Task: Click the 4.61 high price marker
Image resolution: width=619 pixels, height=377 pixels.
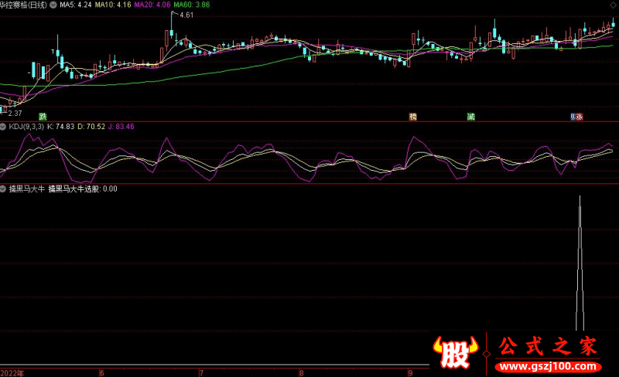Action: point(186,15)
